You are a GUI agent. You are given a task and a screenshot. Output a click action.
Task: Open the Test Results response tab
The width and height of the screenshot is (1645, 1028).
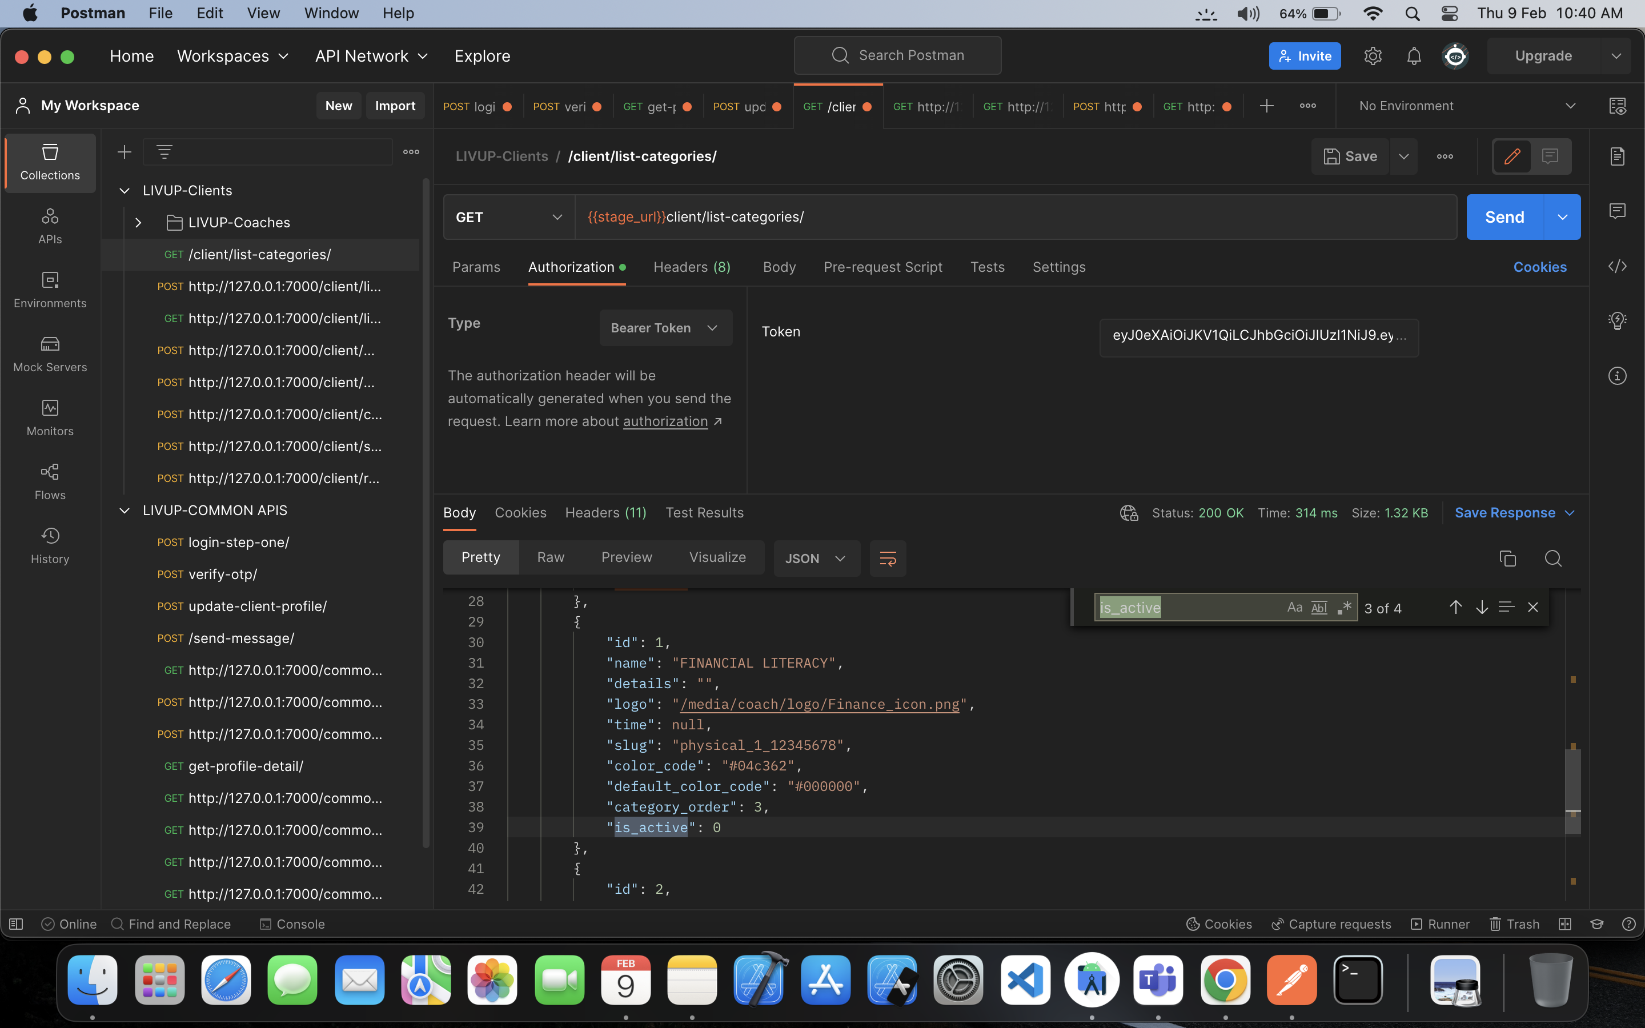(704, 513)
